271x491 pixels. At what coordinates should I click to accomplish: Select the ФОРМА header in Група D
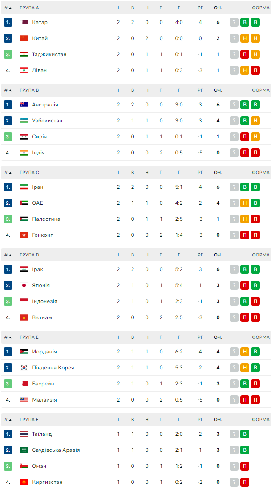coord(260,255)
